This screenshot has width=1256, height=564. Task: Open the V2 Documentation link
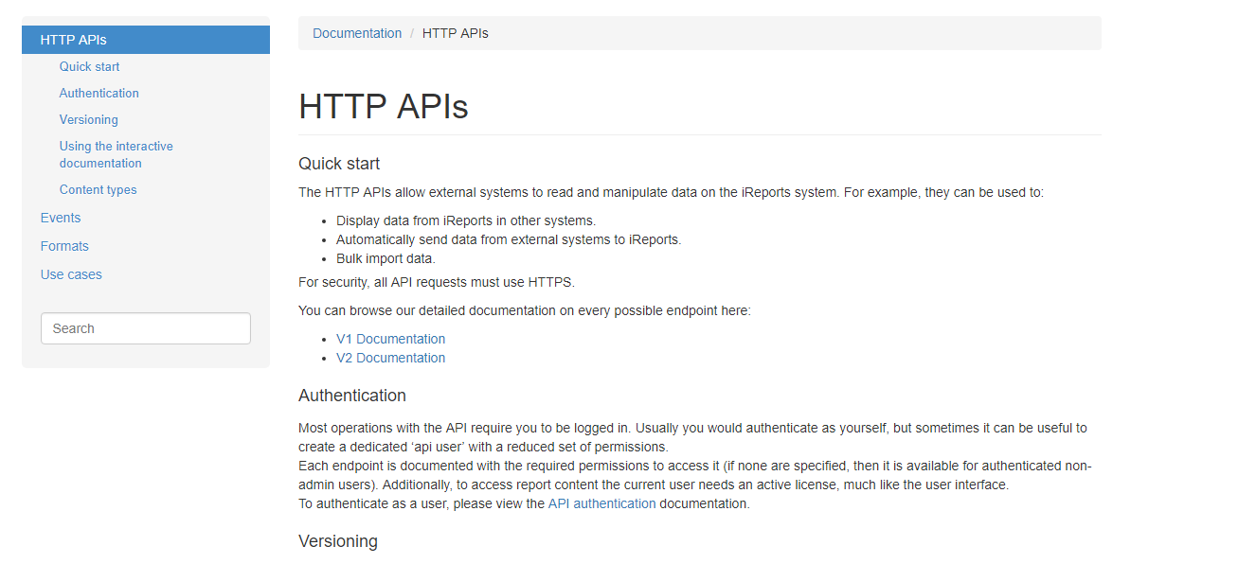click(390, 357)
